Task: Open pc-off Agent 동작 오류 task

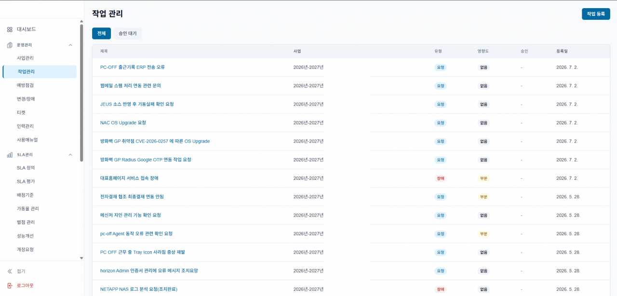Action: coord(136,233)
